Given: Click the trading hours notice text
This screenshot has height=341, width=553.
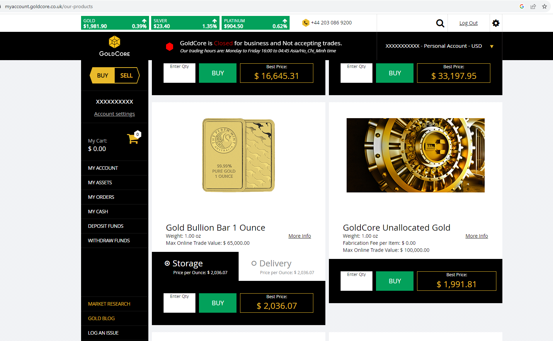Looking at the screenshot, I should 258,51.
